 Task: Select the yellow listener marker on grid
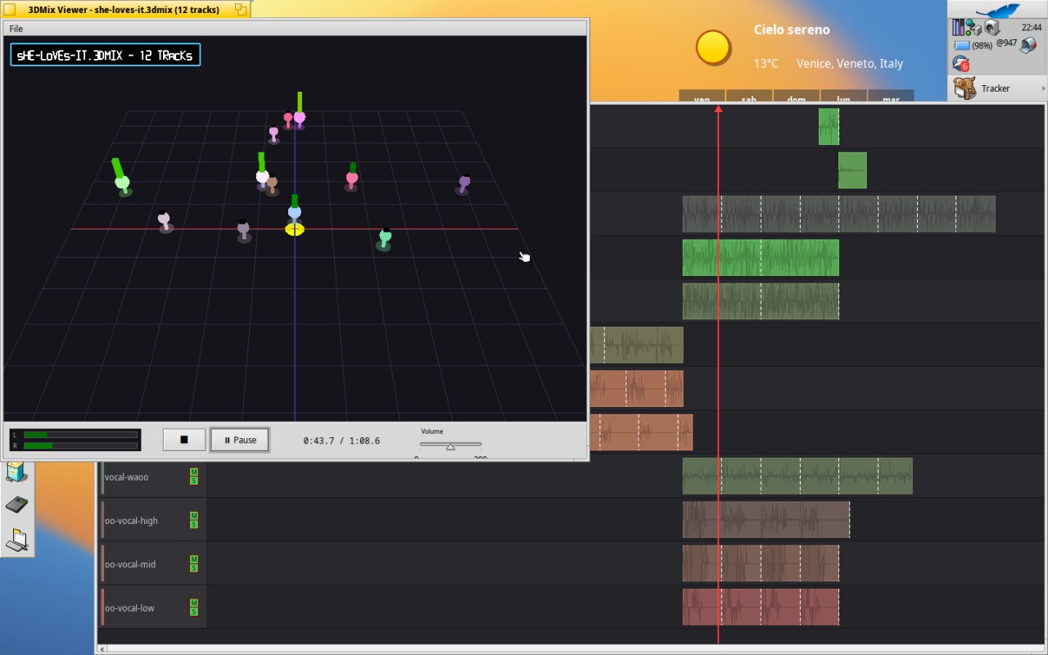[295, 229]
